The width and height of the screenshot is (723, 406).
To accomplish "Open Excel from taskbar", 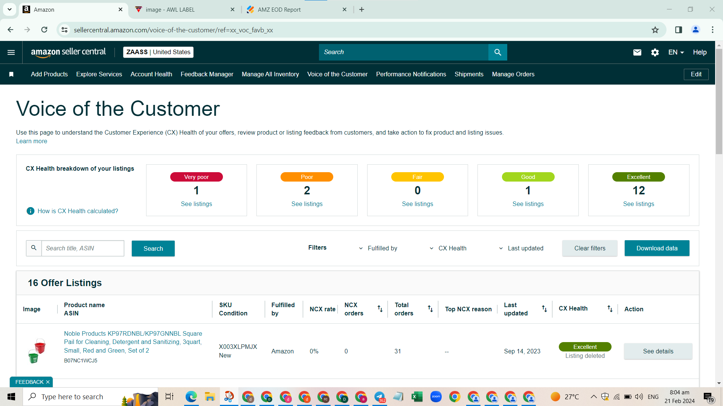I will [x=417, y=397].
